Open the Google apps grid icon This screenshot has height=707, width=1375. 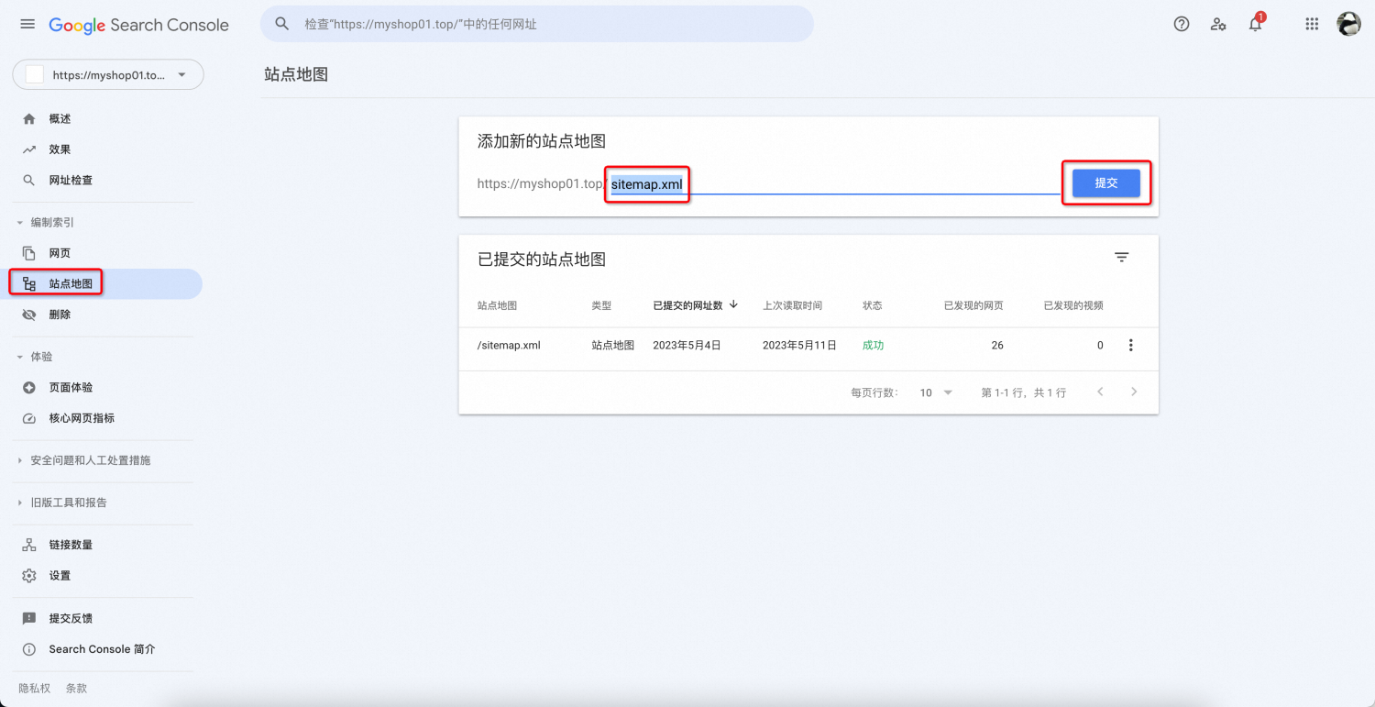1312,25
